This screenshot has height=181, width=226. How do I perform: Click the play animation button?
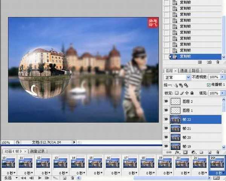[39, 178]
